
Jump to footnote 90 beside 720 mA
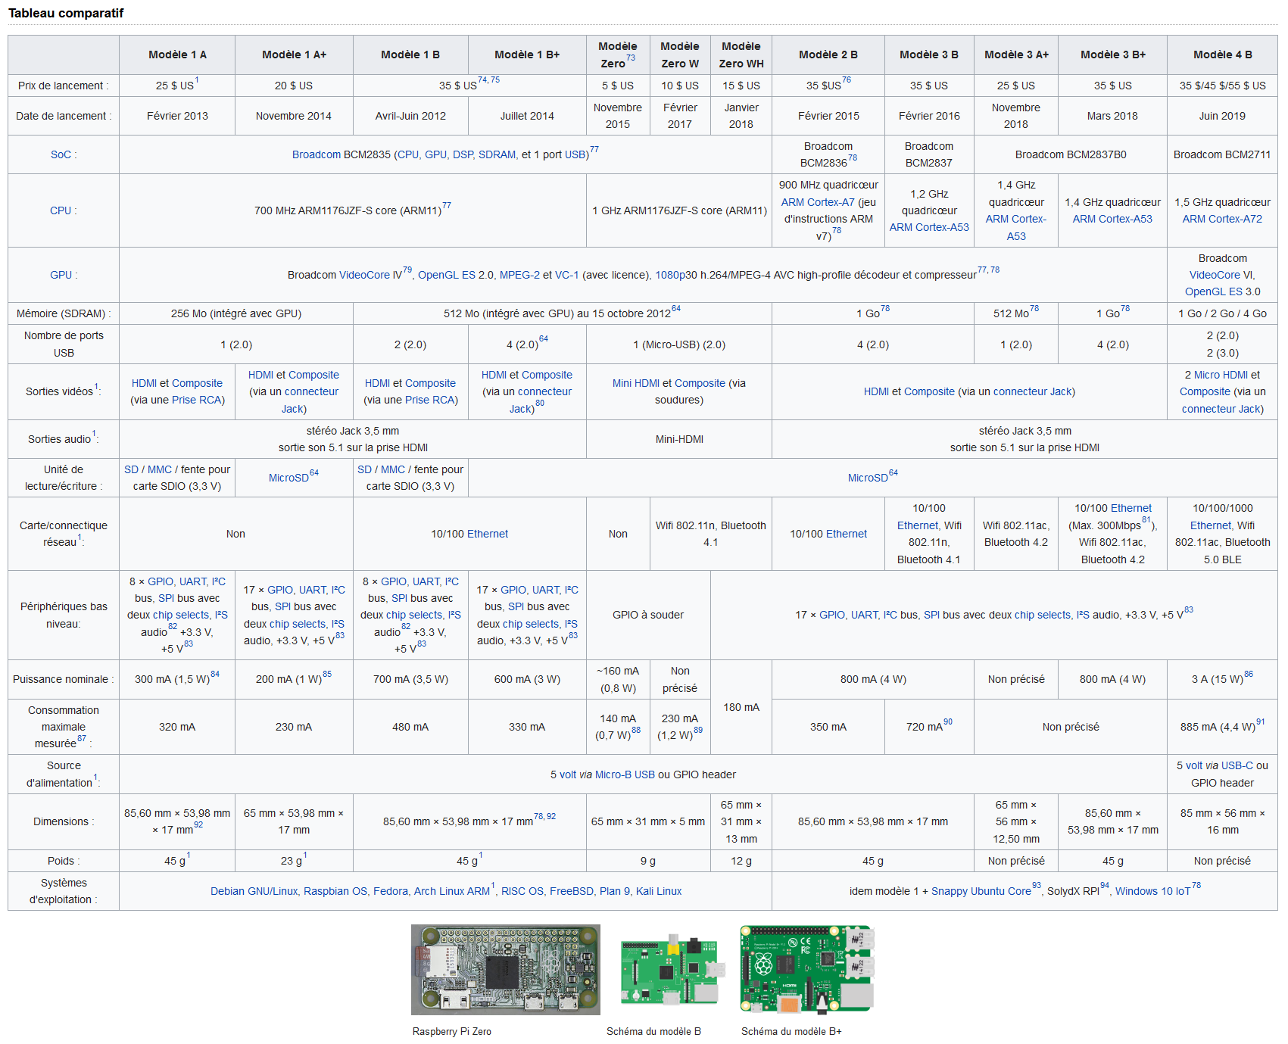tap(948, 721)
